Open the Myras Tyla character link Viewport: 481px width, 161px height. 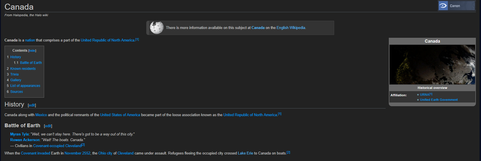pyautogui.click(x=19, y=134)
